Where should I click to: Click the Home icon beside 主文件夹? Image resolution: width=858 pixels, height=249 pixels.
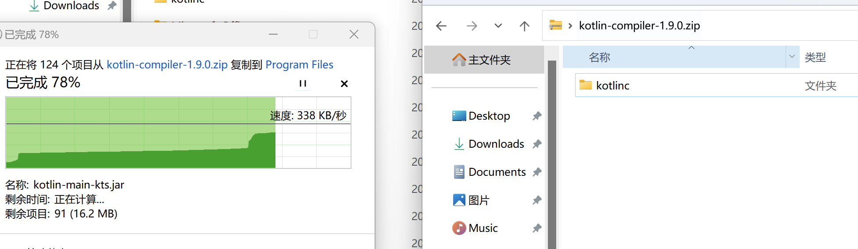pyautogui.click(x=459, y=60)
